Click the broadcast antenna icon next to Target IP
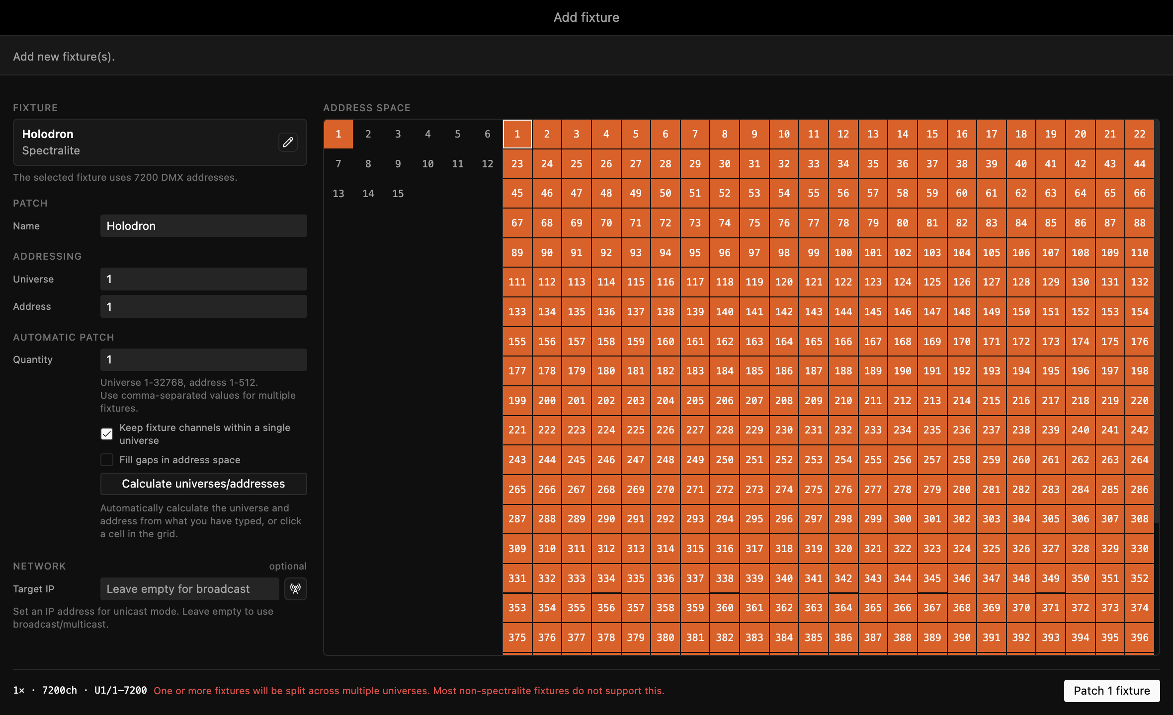The width and height of the screenshot is (1173, 715). pos(296,589)
